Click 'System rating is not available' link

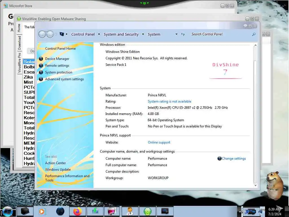(x=169, y=101)
